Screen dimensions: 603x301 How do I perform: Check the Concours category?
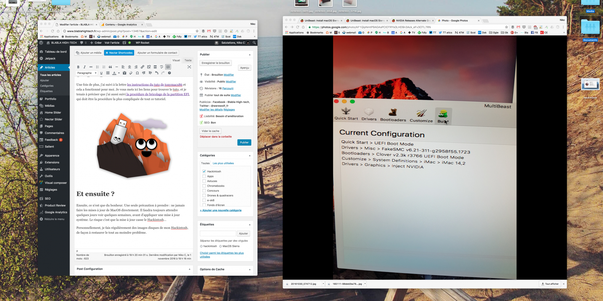204,191
